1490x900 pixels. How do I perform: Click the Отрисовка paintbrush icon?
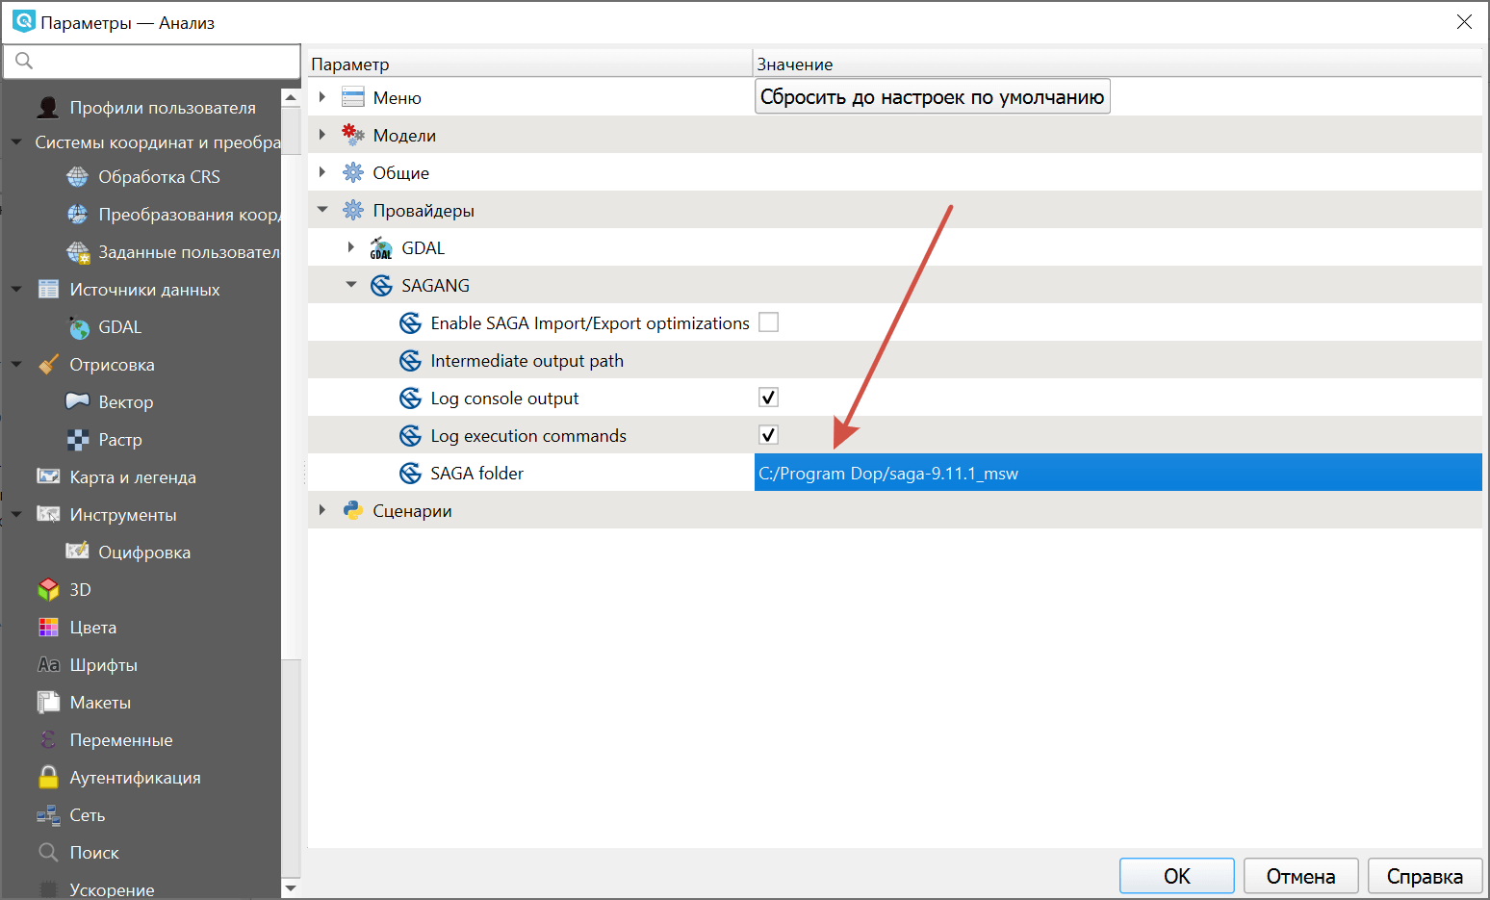click(48, 365)
